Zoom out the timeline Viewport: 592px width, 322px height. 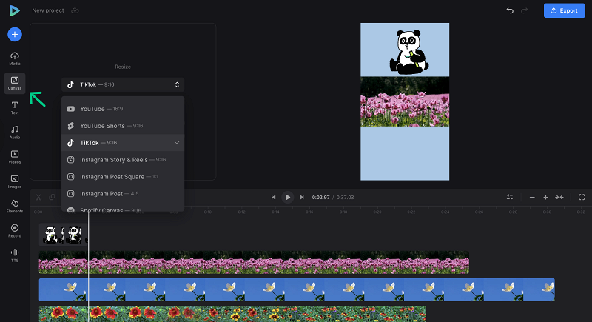(532, 197)
